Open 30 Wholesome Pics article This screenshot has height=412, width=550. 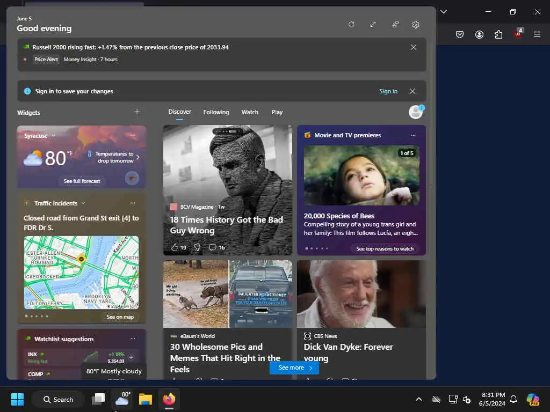click(x=225, y=358)
